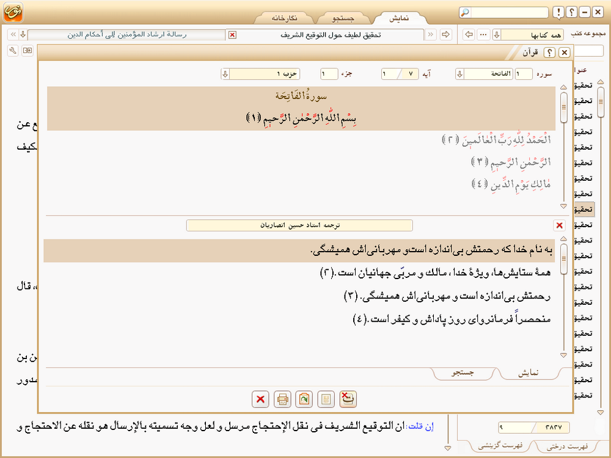Select translation line منحصراً فرمانروای روز پاداش

[452, 319]
